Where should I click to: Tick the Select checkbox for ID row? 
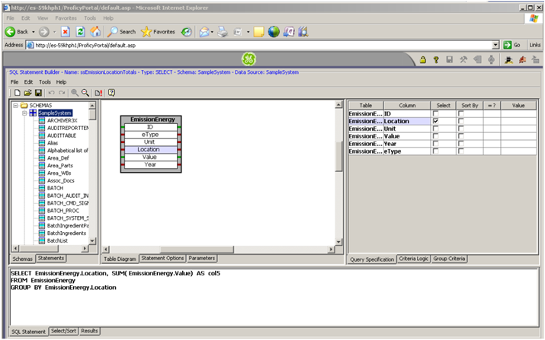435,114
